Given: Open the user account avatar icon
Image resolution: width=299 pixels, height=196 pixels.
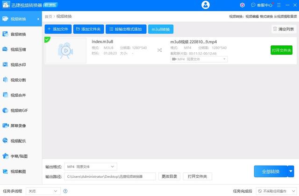Looking at the screenshot, I should coord(206,5).
